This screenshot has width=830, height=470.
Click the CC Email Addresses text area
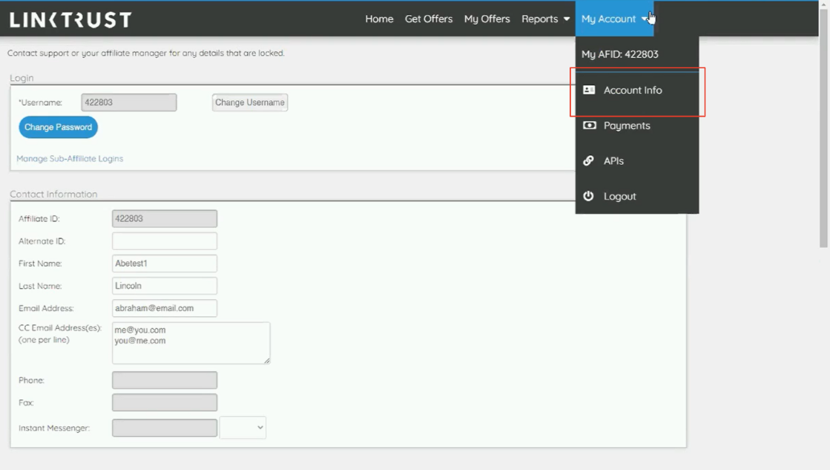pyautogui.click(x=191, y=342)
